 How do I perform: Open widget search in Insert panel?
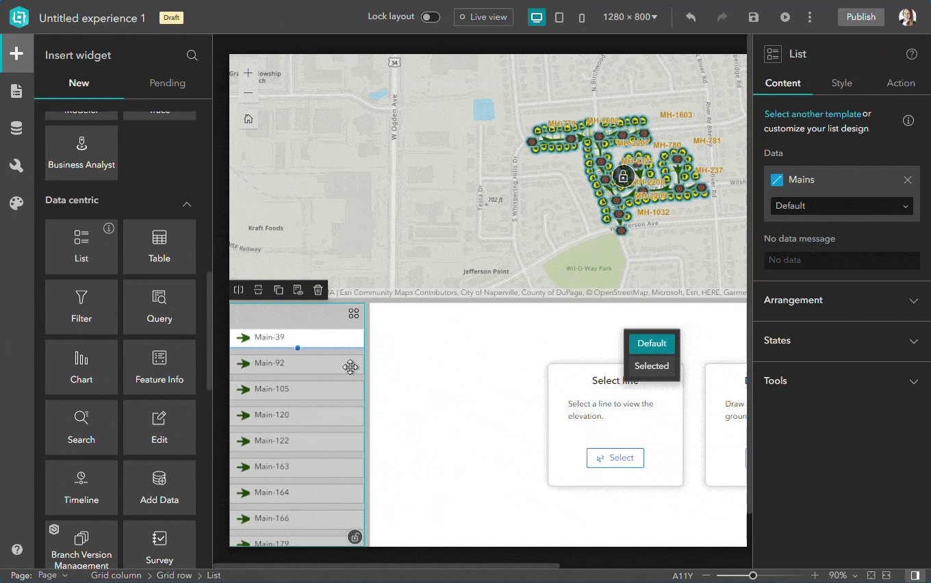click(x=192, y=55)
